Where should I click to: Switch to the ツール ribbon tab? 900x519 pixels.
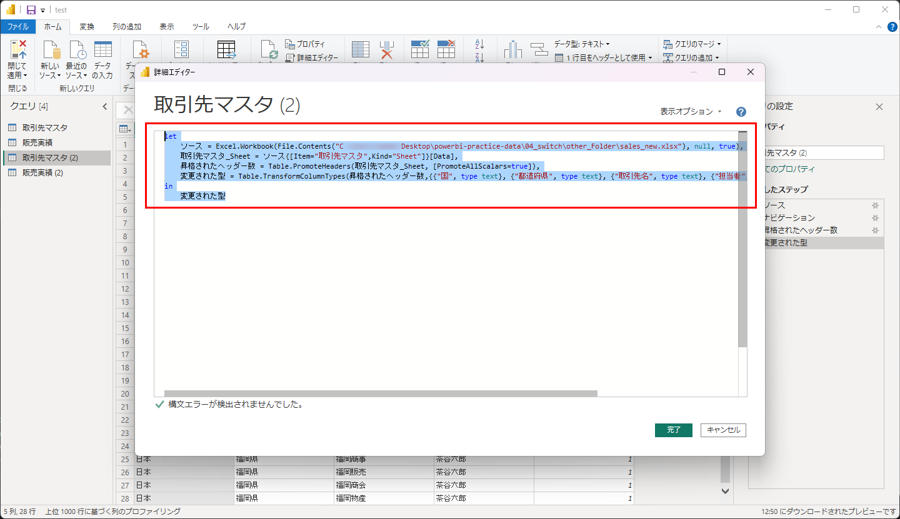201,27
